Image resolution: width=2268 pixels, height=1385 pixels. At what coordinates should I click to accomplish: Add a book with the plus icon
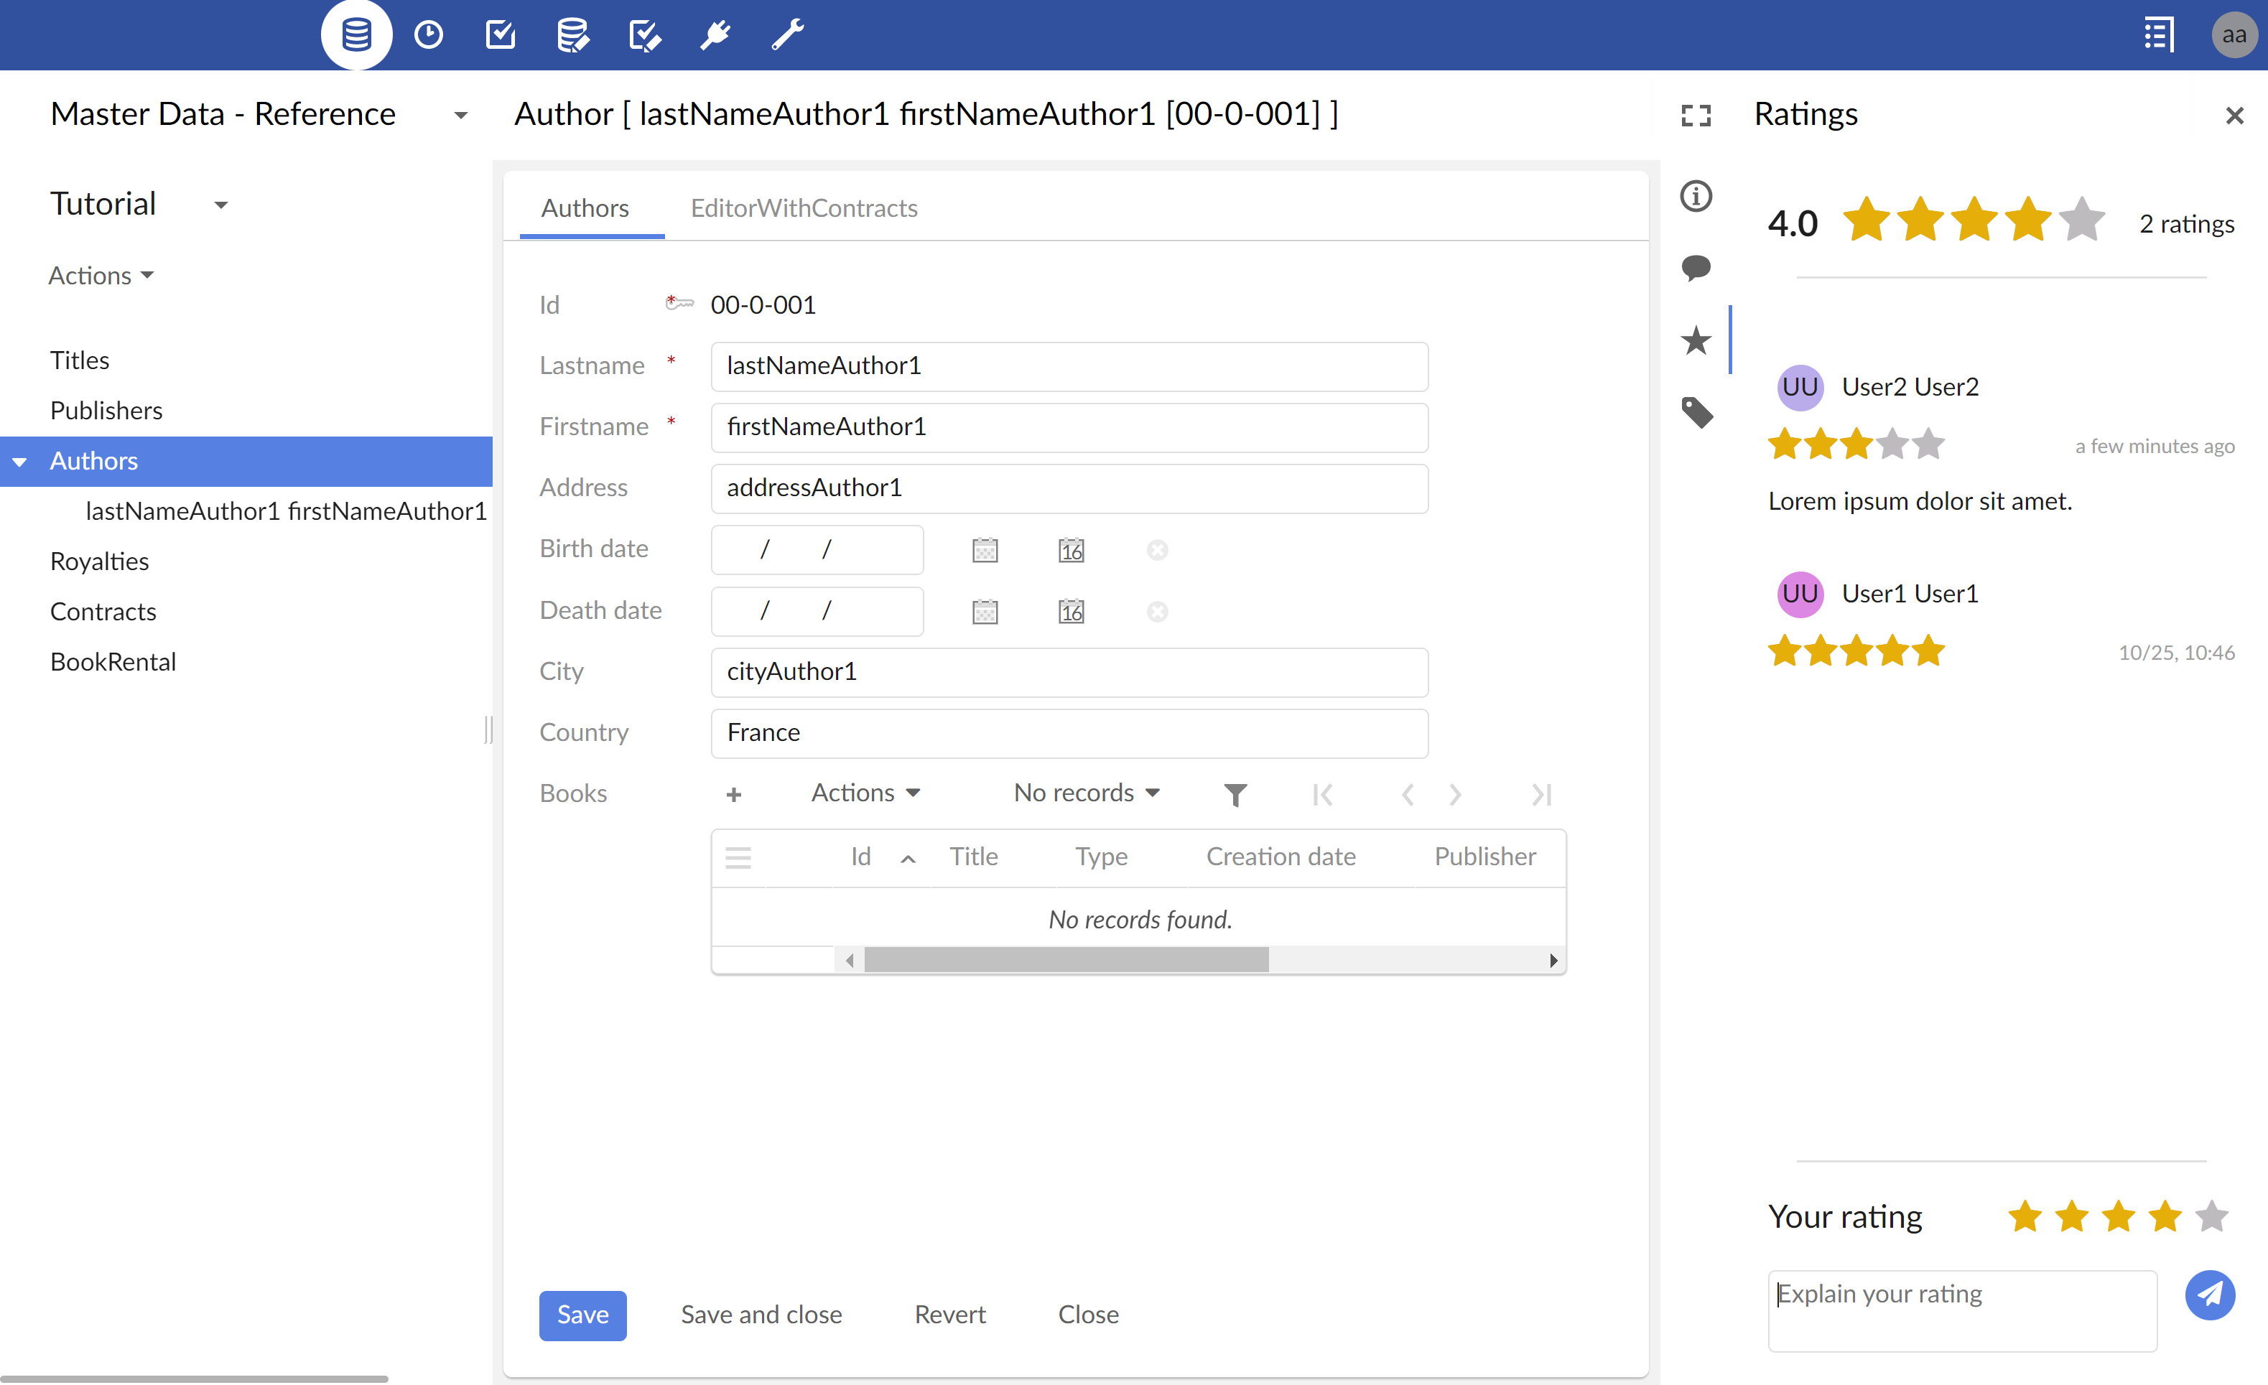[733, 794]
